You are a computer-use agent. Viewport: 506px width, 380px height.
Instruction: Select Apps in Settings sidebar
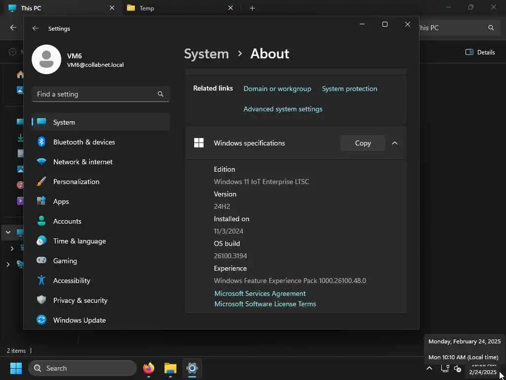coord(101,201)
